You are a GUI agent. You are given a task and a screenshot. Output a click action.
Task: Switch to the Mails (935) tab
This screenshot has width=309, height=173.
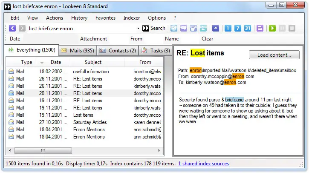(x=78, y=51)
